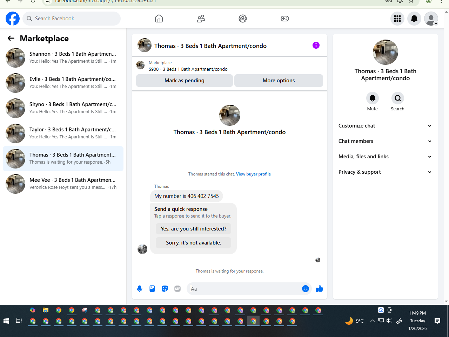Attach a photo using the image icon
The height and width of the screenshot is (337, 449).
[x=152, y=289]
